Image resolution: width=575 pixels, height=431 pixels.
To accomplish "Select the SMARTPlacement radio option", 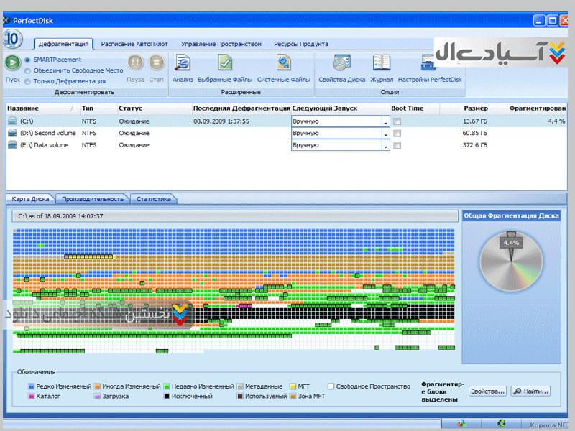I will [x=28, y=60].
